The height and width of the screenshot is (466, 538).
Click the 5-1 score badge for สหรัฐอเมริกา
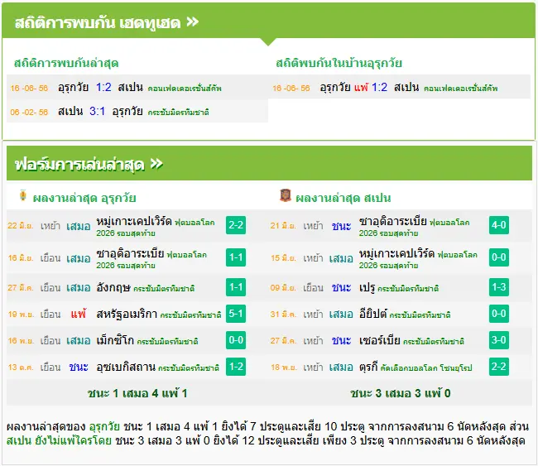tap(236, 314)
